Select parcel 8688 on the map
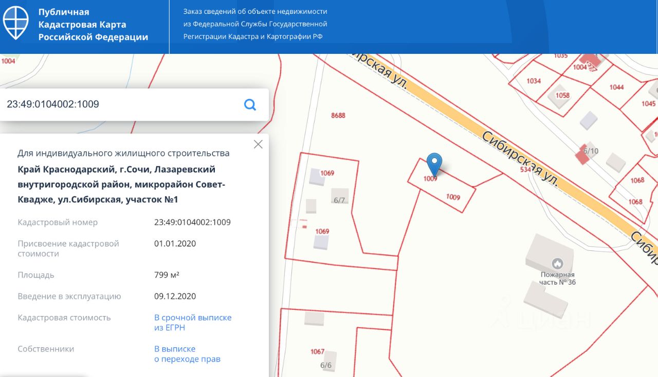658x377 pixels. [x=338, y=115]
